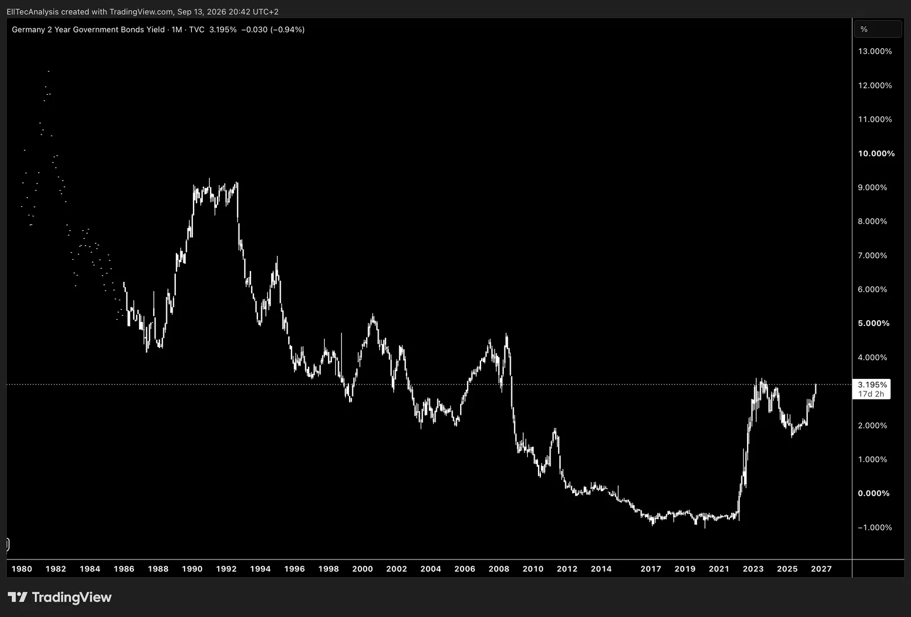911x617 pixels.
Task: Click the "2021" year on time axis
Action: click(719, 569)
